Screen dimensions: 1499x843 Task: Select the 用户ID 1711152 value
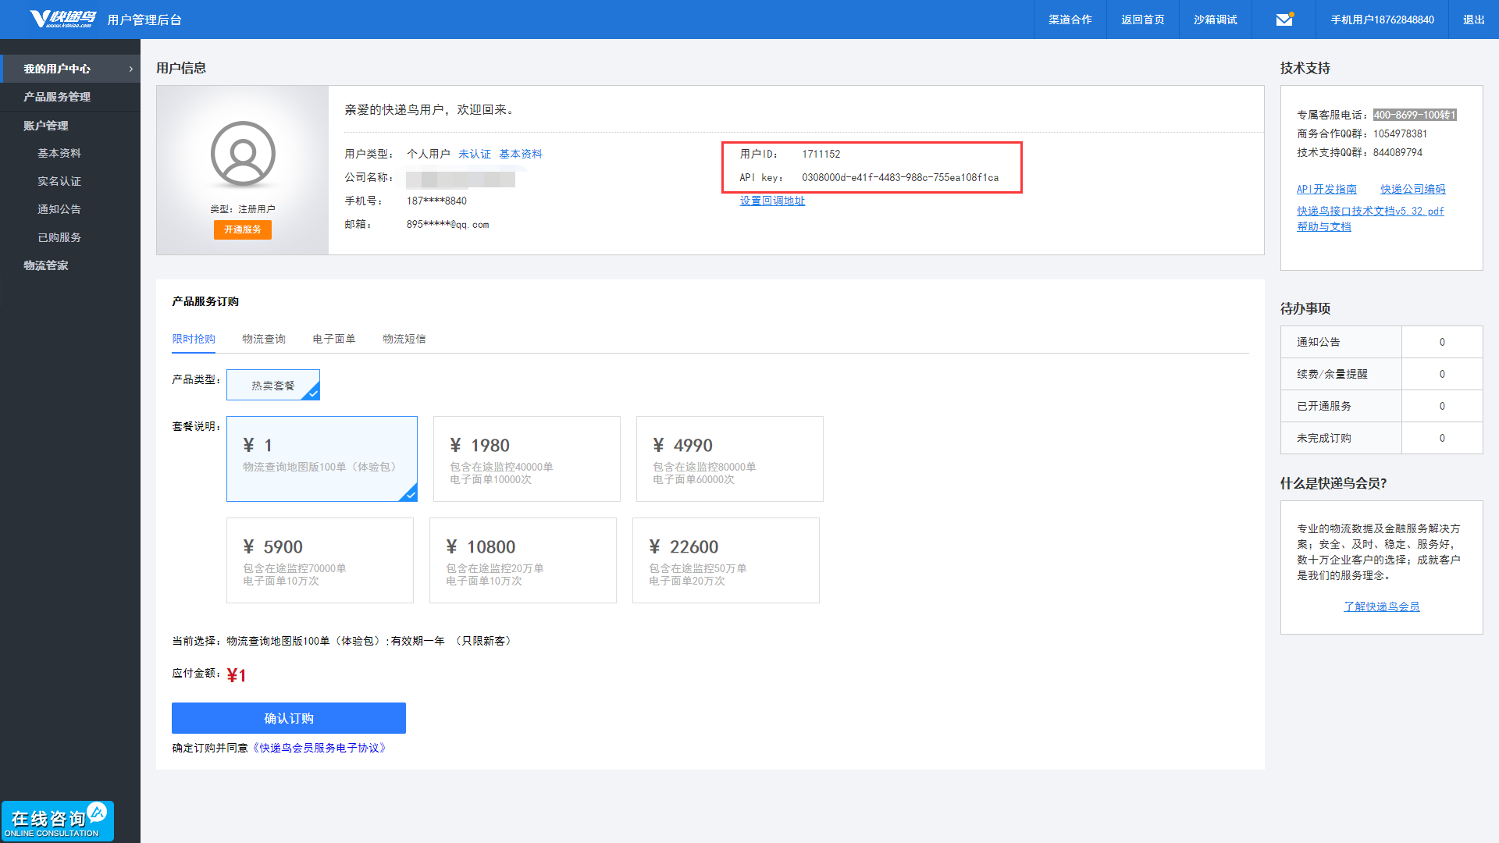821,154
